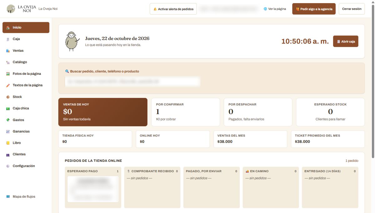
Task: Open the Por despachar card
Action: pos(258,112)
